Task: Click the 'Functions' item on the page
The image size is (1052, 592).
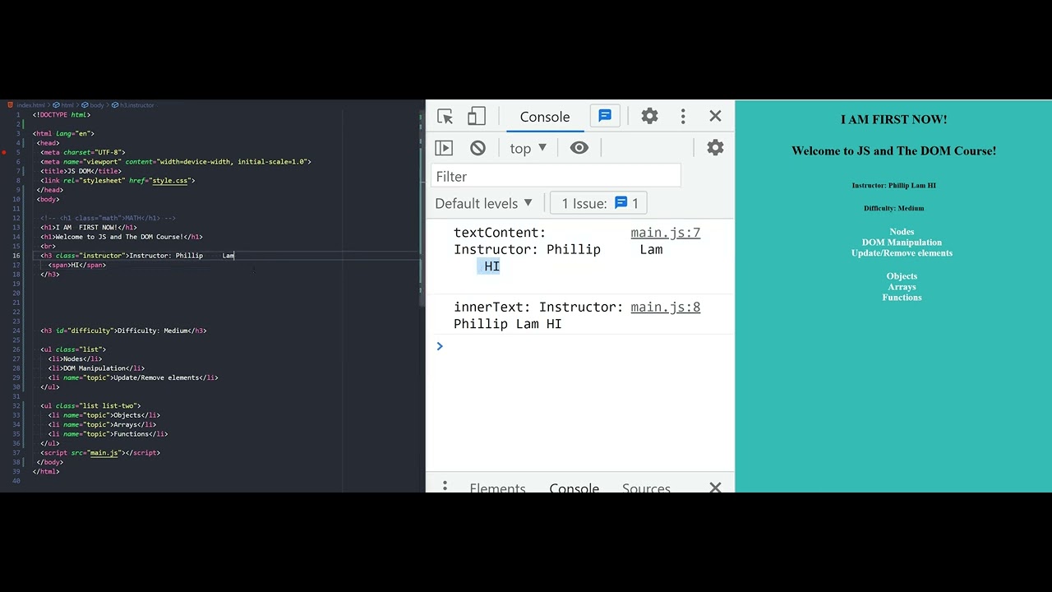Action: (x=902, y=298)
